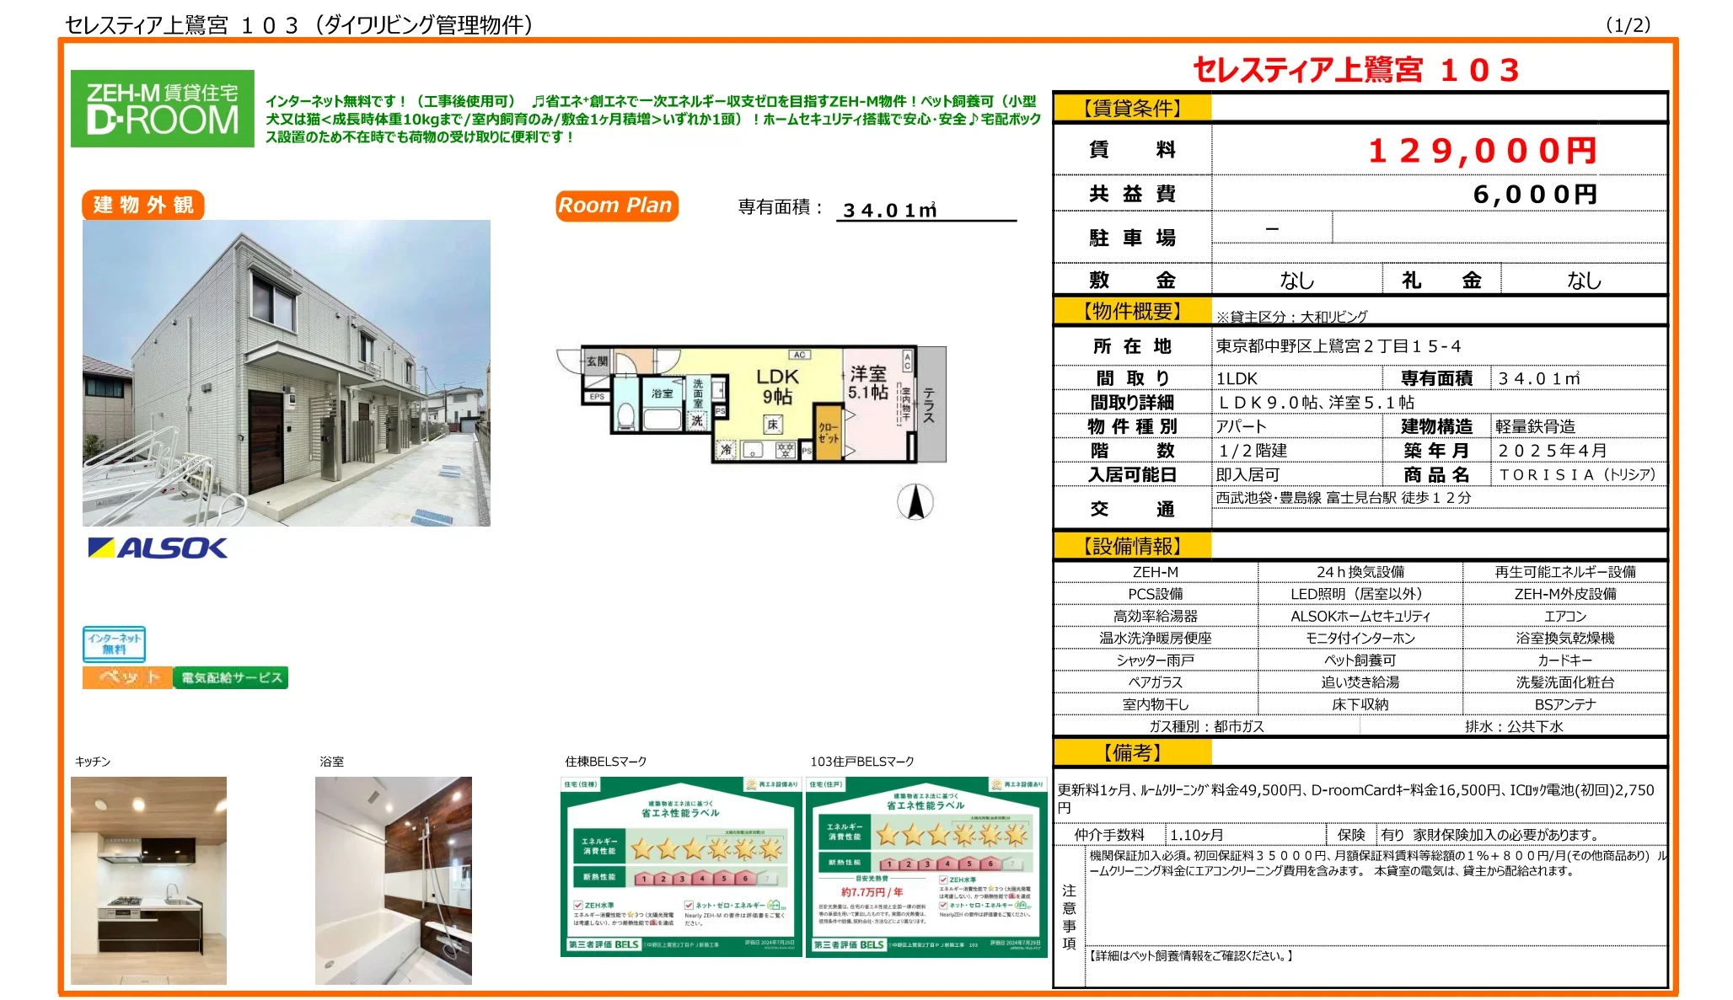Click the 賃貸条件 section header
The image size is (1733, 1000).
[x=1132, y=108]
